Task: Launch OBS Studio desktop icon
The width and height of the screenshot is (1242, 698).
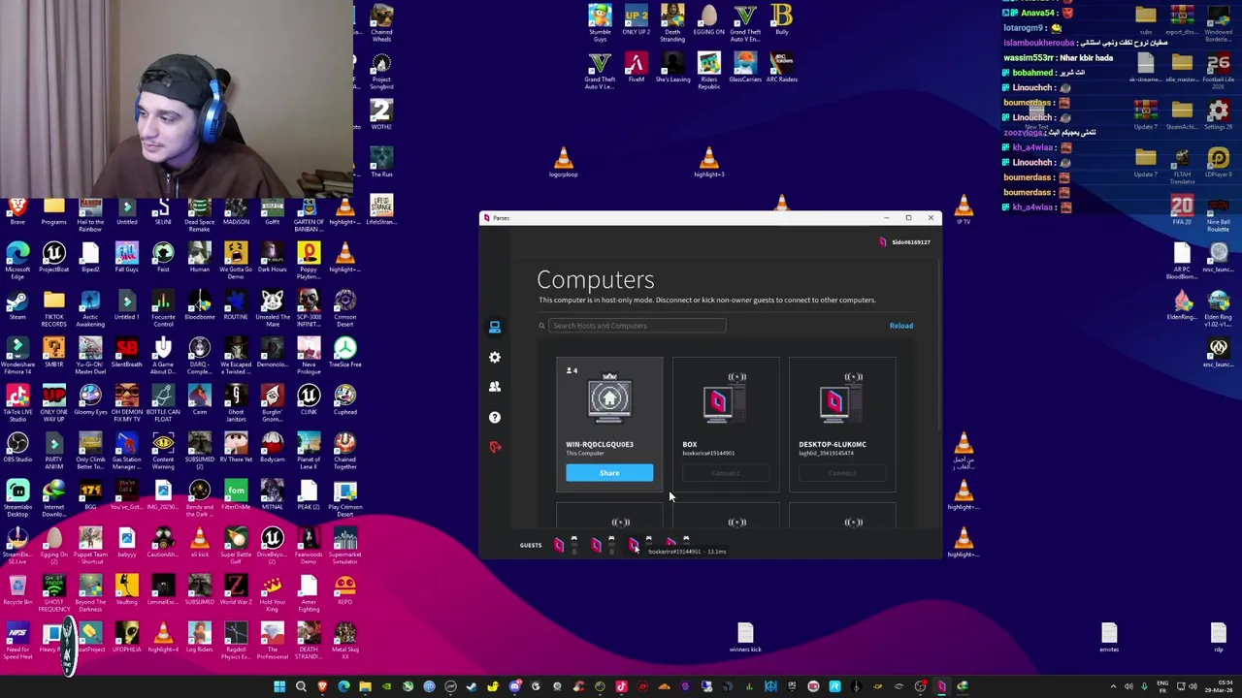Action: pos(17,449)
